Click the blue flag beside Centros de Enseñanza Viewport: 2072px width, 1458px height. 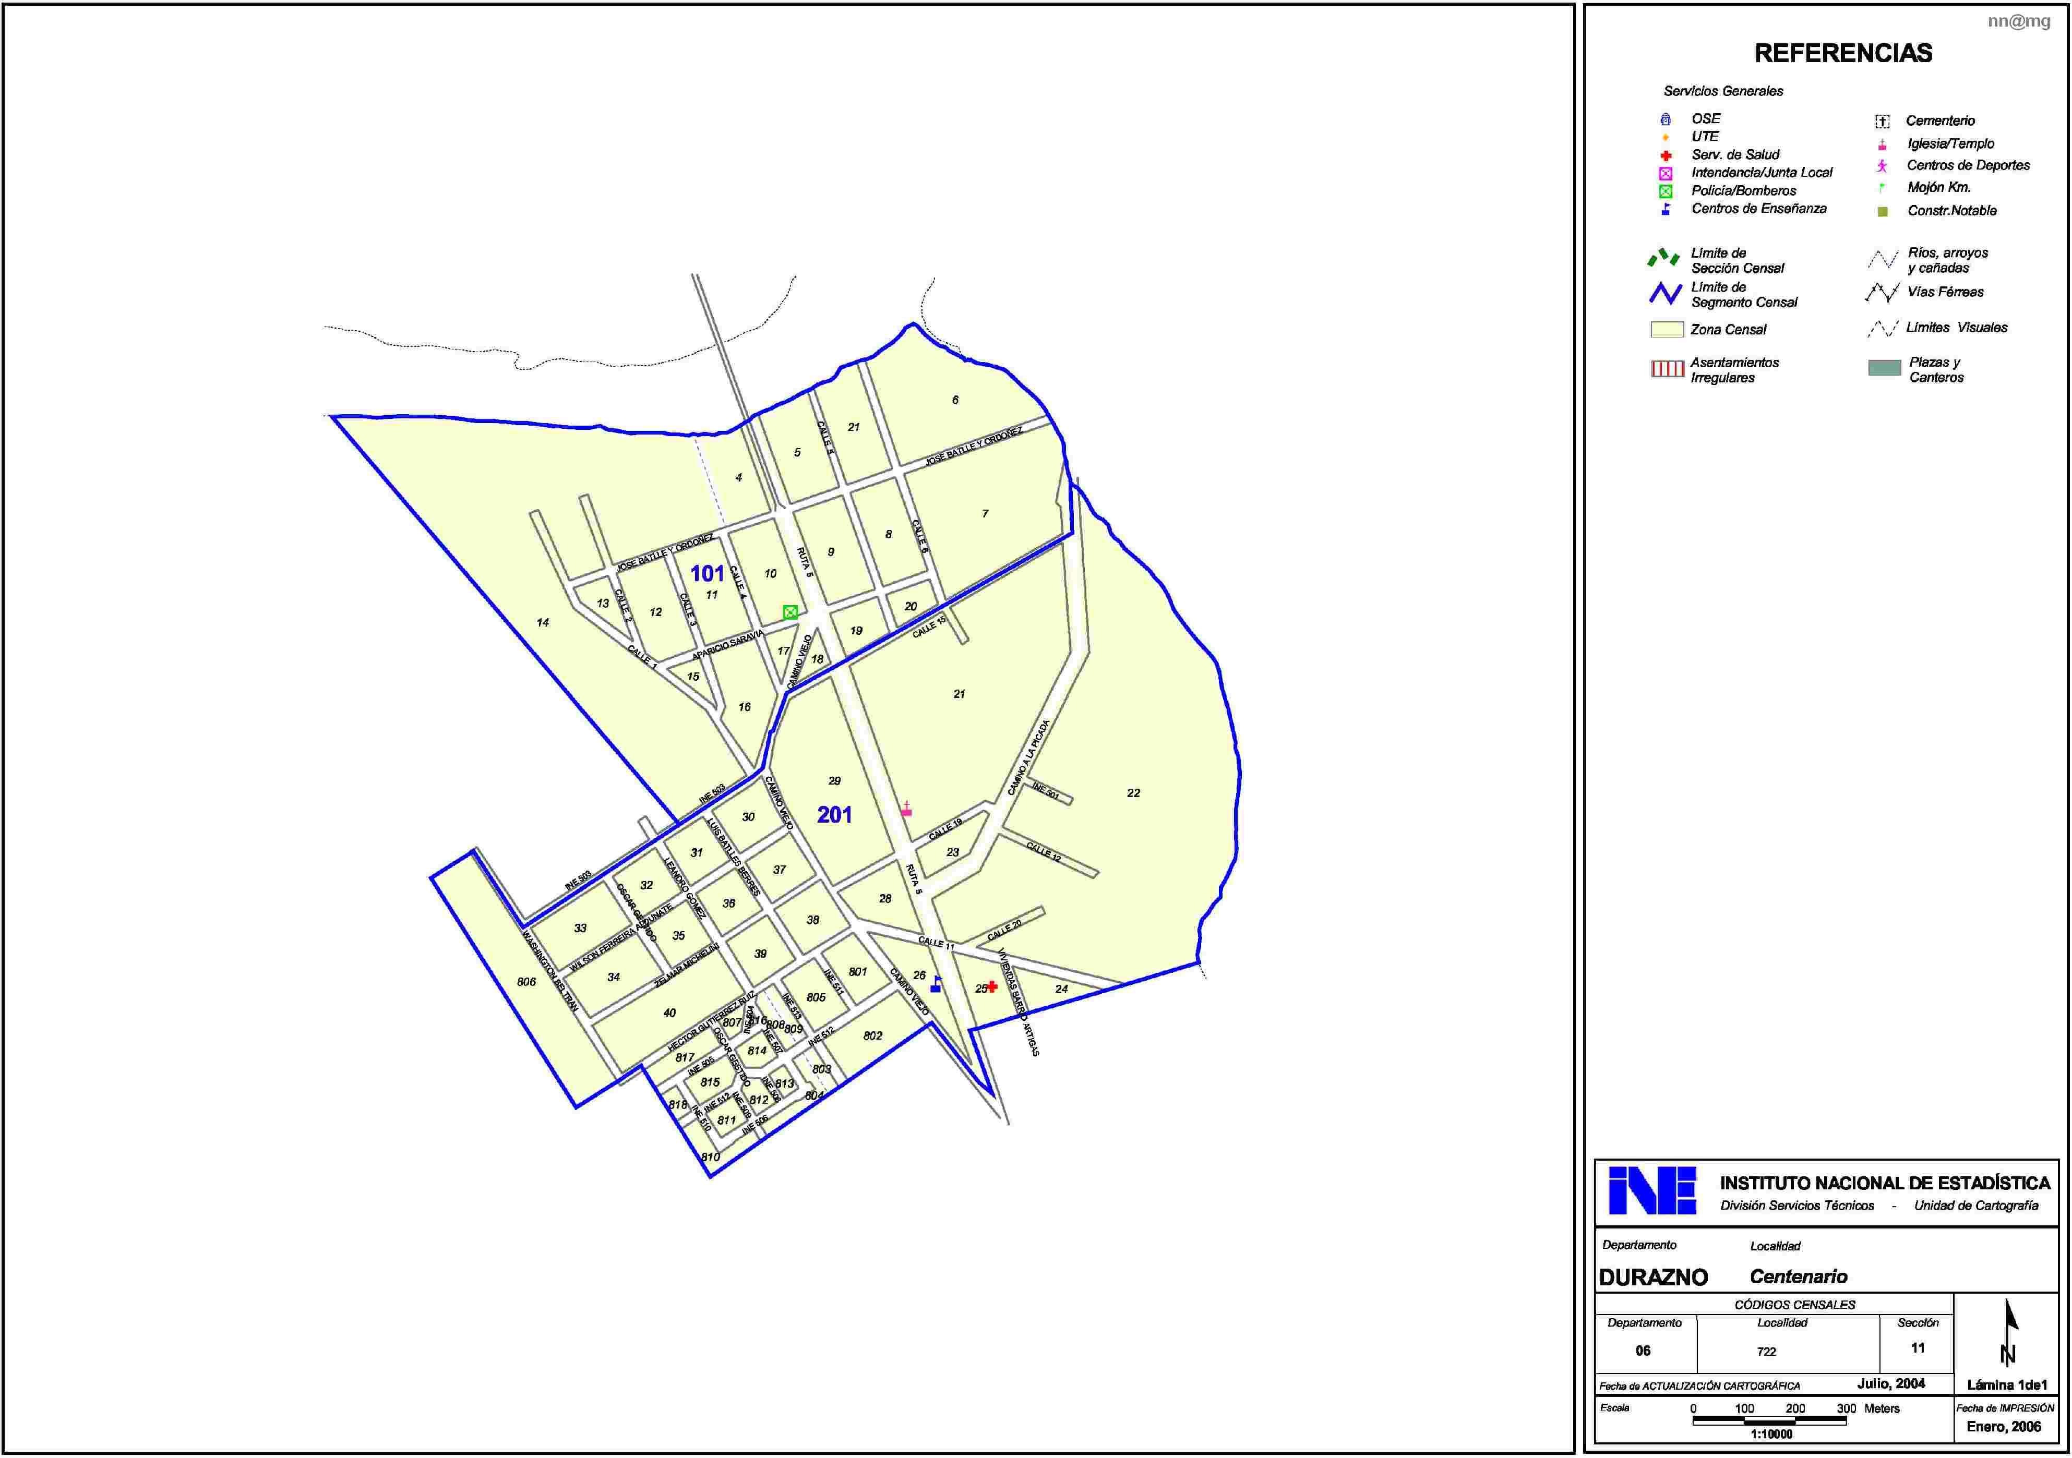coord(1666,209)
